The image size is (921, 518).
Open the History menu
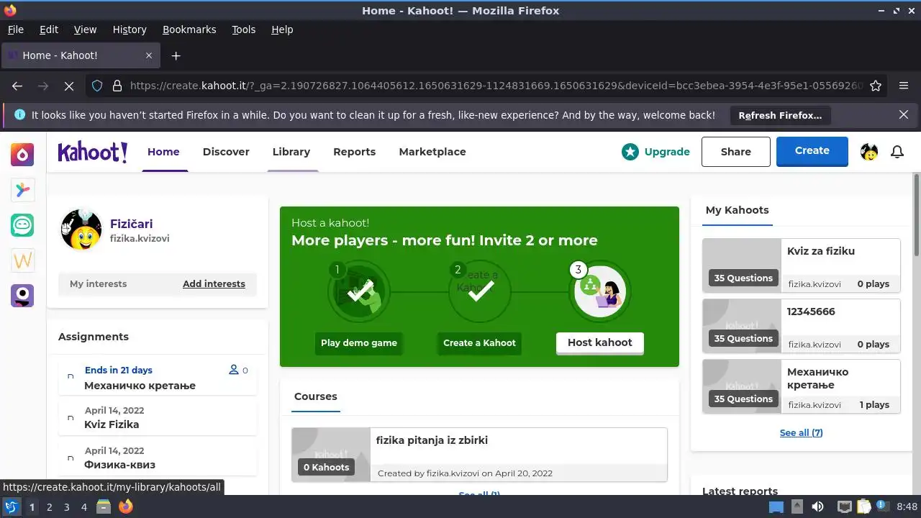click(130, 29)
